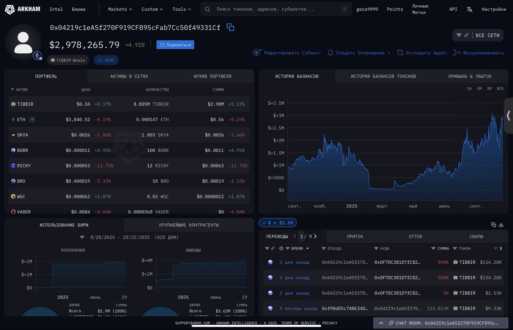Viewport: 513px width, 330px height.
Task: Open the Markets dropdown menu
Action: click(120, 9)
